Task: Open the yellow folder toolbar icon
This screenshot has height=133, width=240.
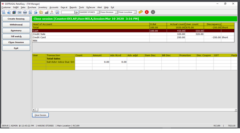Action: [x=41, y=12]
